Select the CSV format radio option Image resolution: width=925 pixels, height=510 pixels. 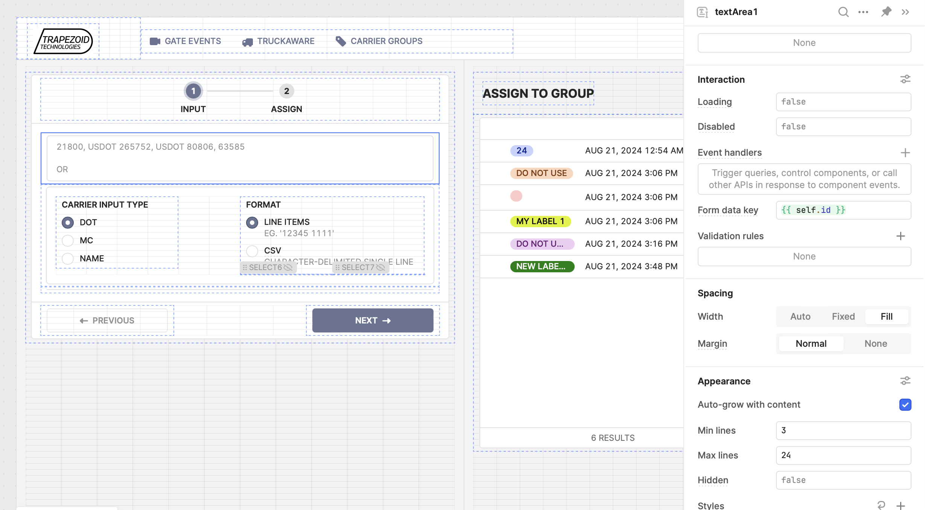tap(252, 250)
